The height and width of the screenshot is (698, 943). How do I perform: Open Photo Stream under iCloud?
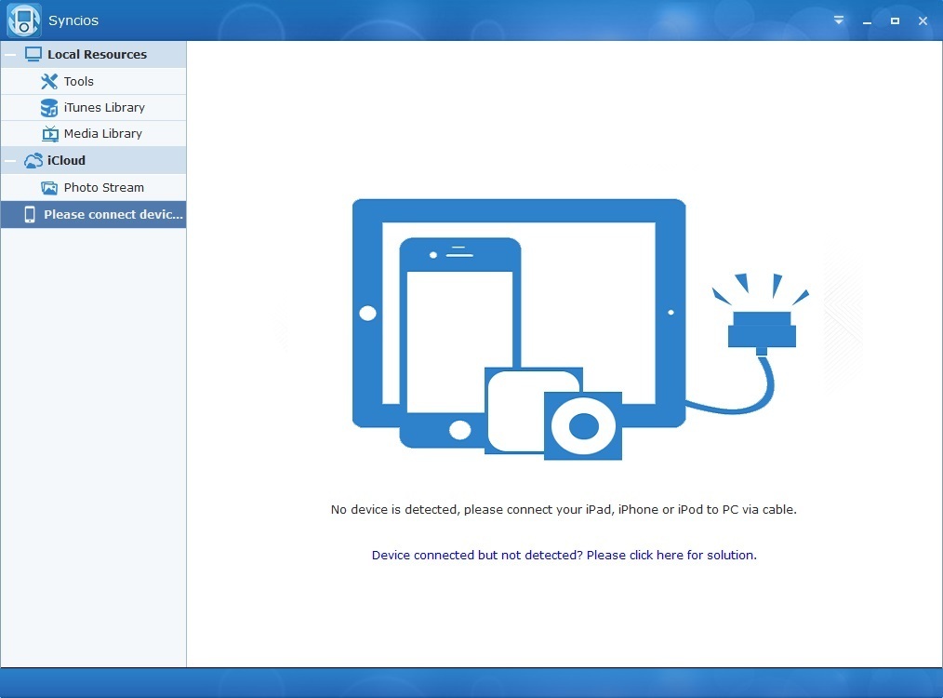click(104, 187)
